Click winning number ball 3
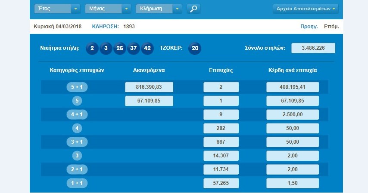This screenshot has height=193, width=368. click(x=106, y=48)
